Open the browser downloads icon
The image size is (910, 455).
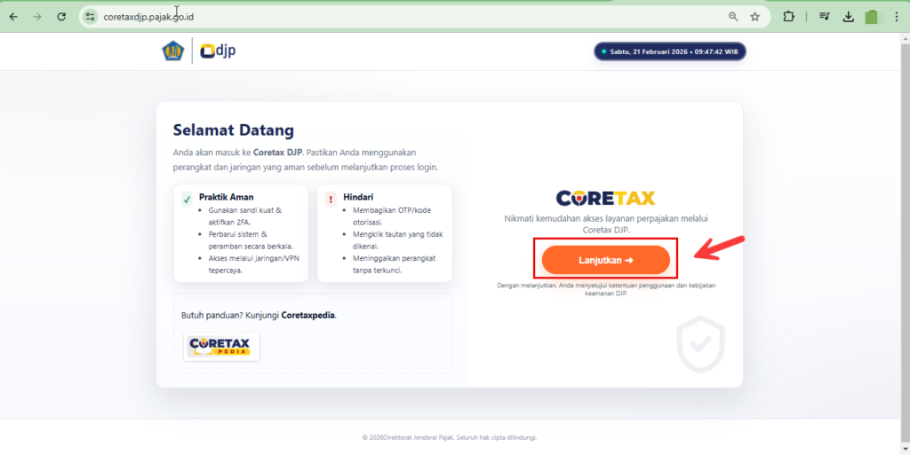[x=848, y=16]
